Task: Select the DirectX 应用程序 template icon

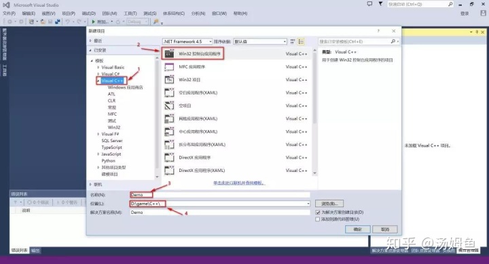Action: [x=169, y=157]
